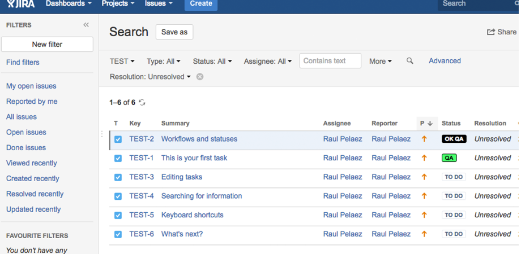Click the issue type icon for TEST-1
Image resolution: width=521 pixels, height=254 pixels.
[118, 158]
